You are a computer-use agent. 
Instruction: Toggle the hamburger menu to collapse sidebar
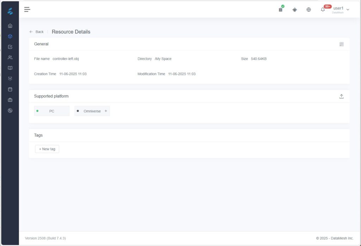[27, 10]
